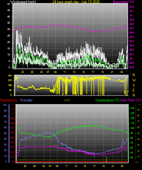Click hour "07" on the windspeed chart's time axis
This screenshot has height=170, width=142.
48,72
